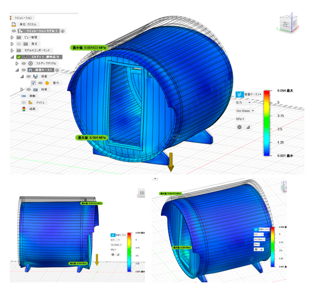
Task: Open the Von Mises dropdown in main legend
Action: pos(245,111)
